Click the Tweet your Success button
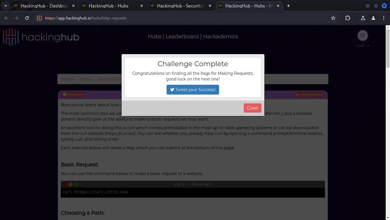The height and width of the screenshot is (220, 390). tap(193, 90)
